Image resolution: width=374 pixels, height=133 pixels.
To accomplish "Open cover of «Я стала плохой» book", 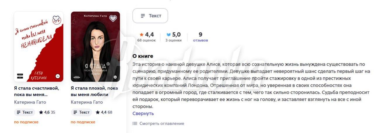I will click(x=95, y=47).
